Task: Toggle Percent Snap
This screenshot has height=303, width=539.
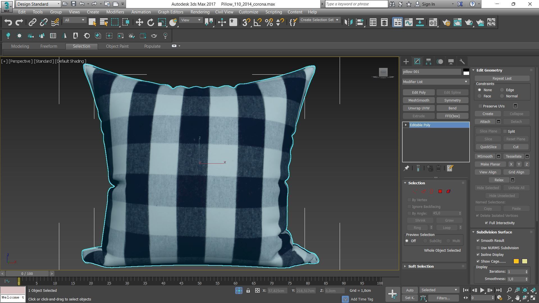Action: click(269, 22)
